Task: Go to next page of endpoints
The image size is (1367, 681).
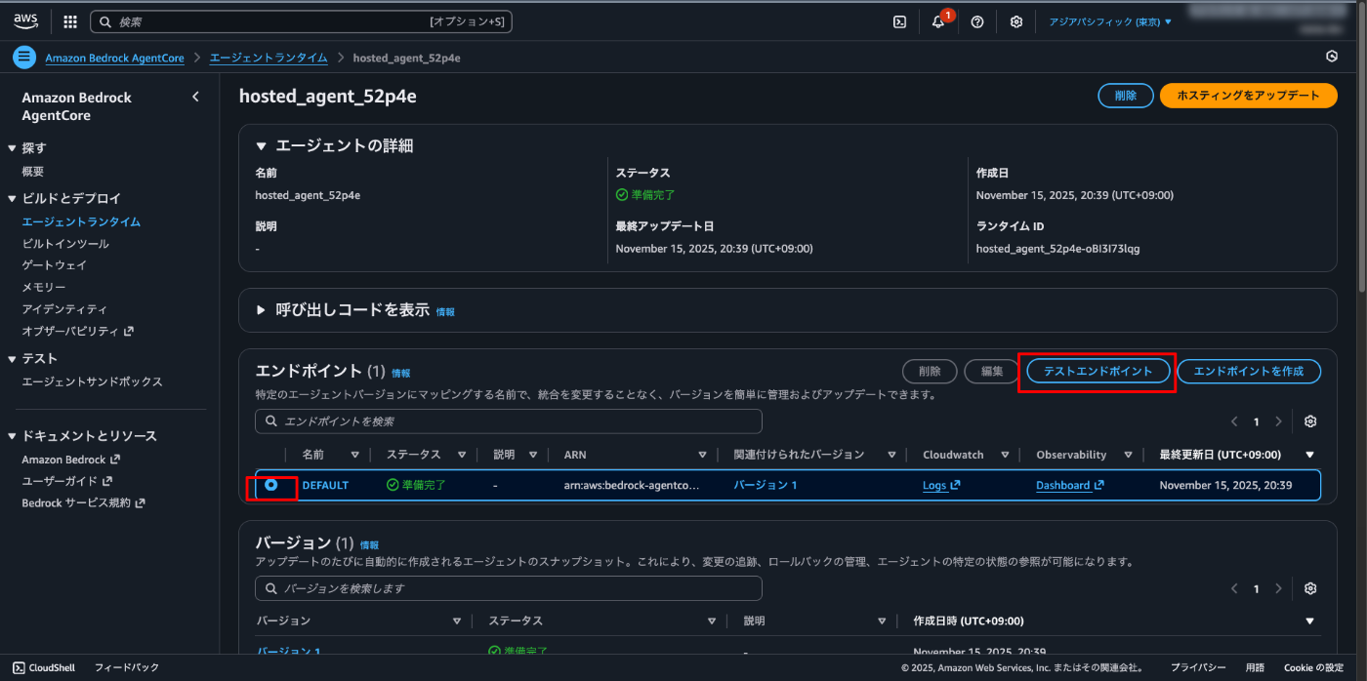Action: tap(1278, 421)
